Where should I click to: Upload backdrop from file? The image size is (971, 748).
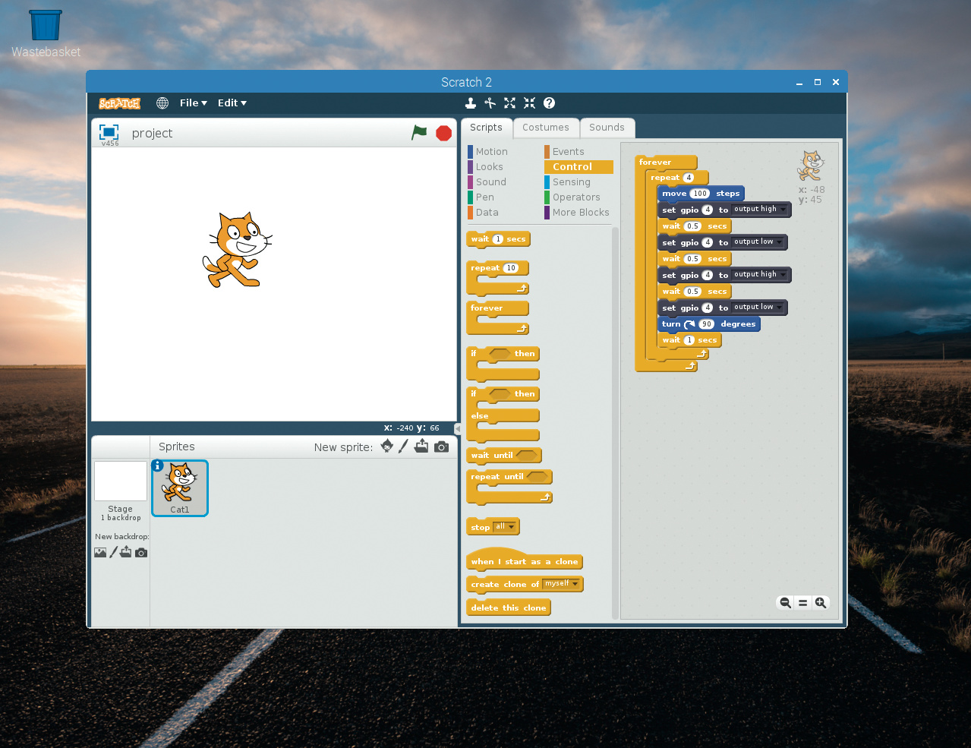click(125, 553)
